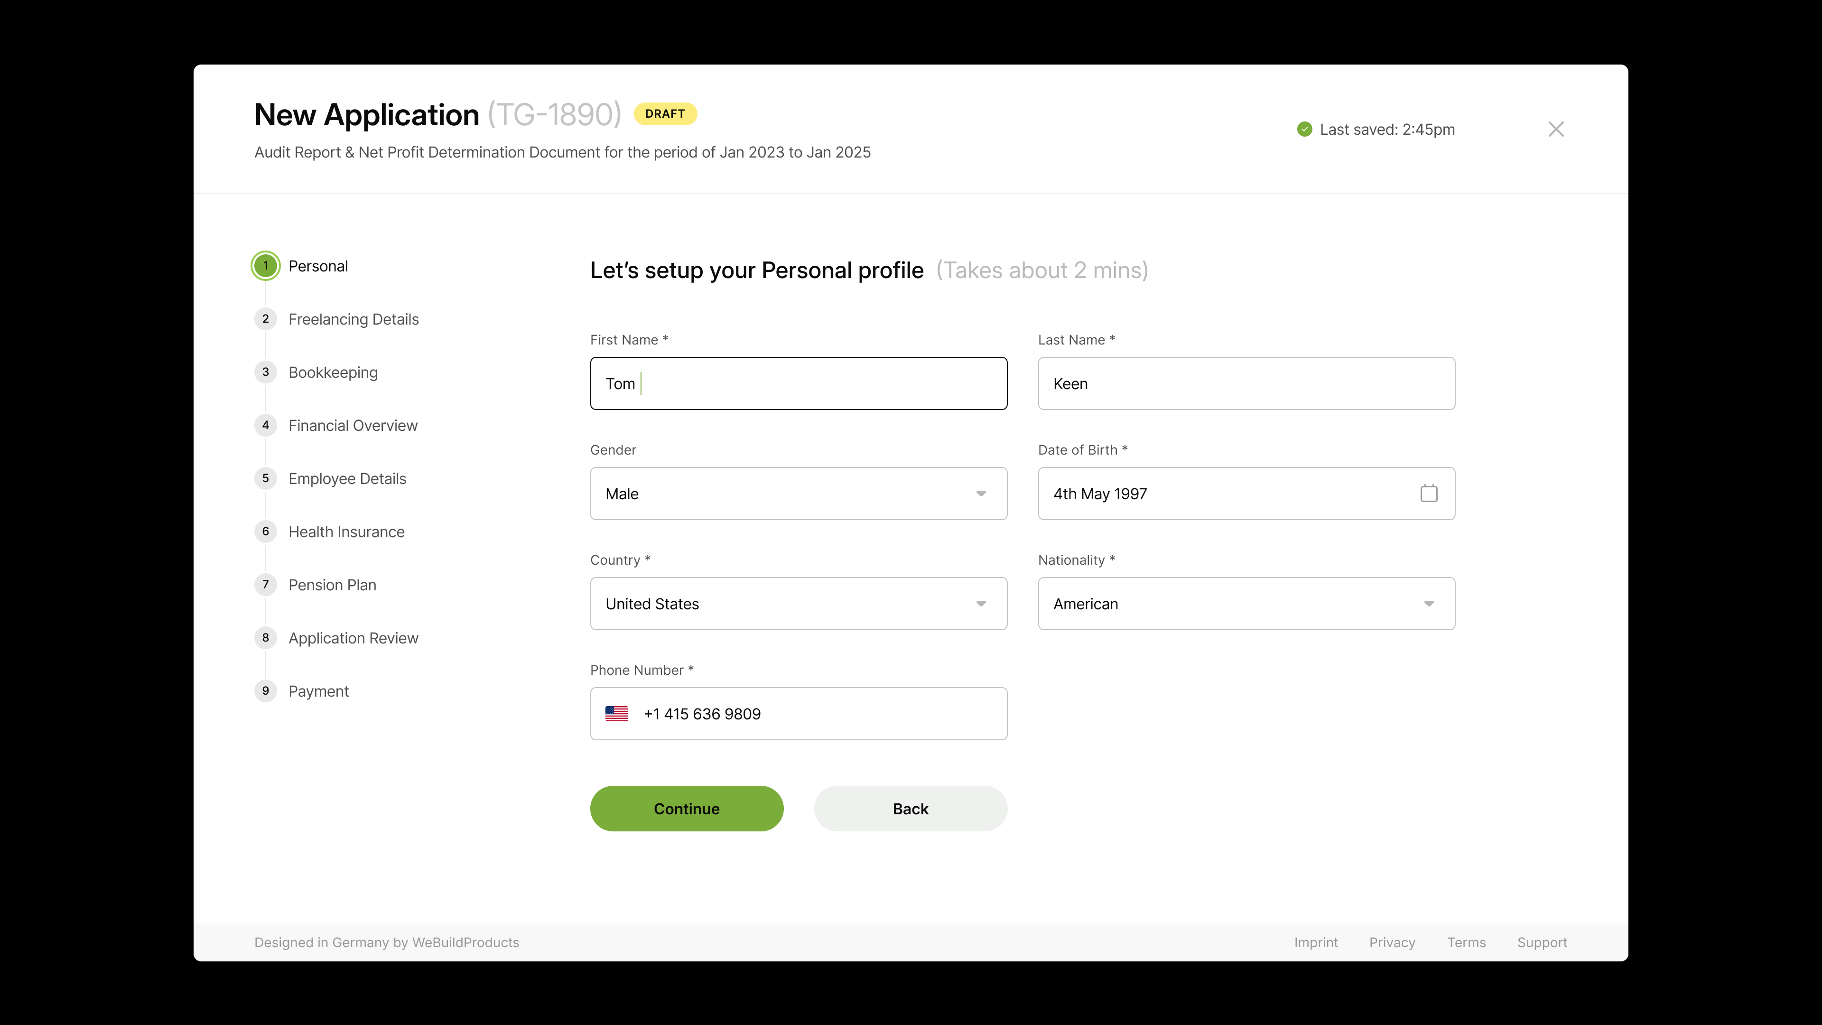Click into the First Name field
Screen dimensions: 1822x1025
(x=799, y=383)
